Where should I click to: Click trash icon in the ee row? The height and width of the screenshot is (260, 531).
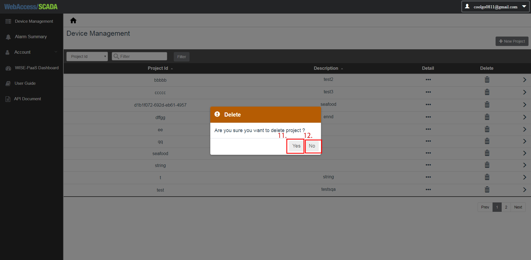[487, 129]
